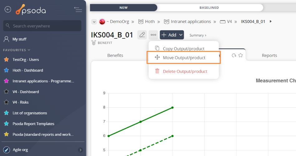
Task: Switch to the Reports tab
Action: point(269,56)
